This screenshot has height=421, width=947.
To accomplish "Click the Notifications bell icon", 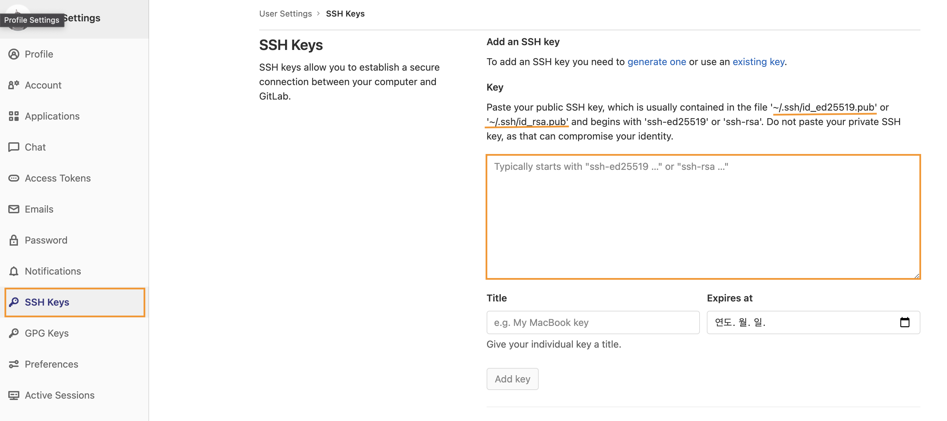I will coord(13,271).
